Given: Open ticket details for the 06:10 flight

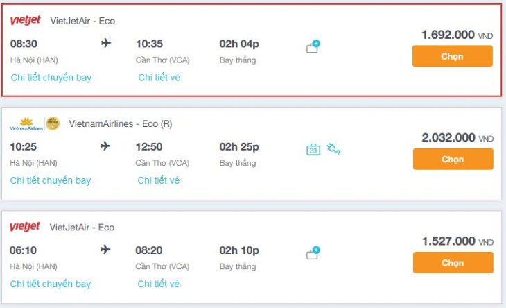Looking at the screenshot, I should pos(159,284).
